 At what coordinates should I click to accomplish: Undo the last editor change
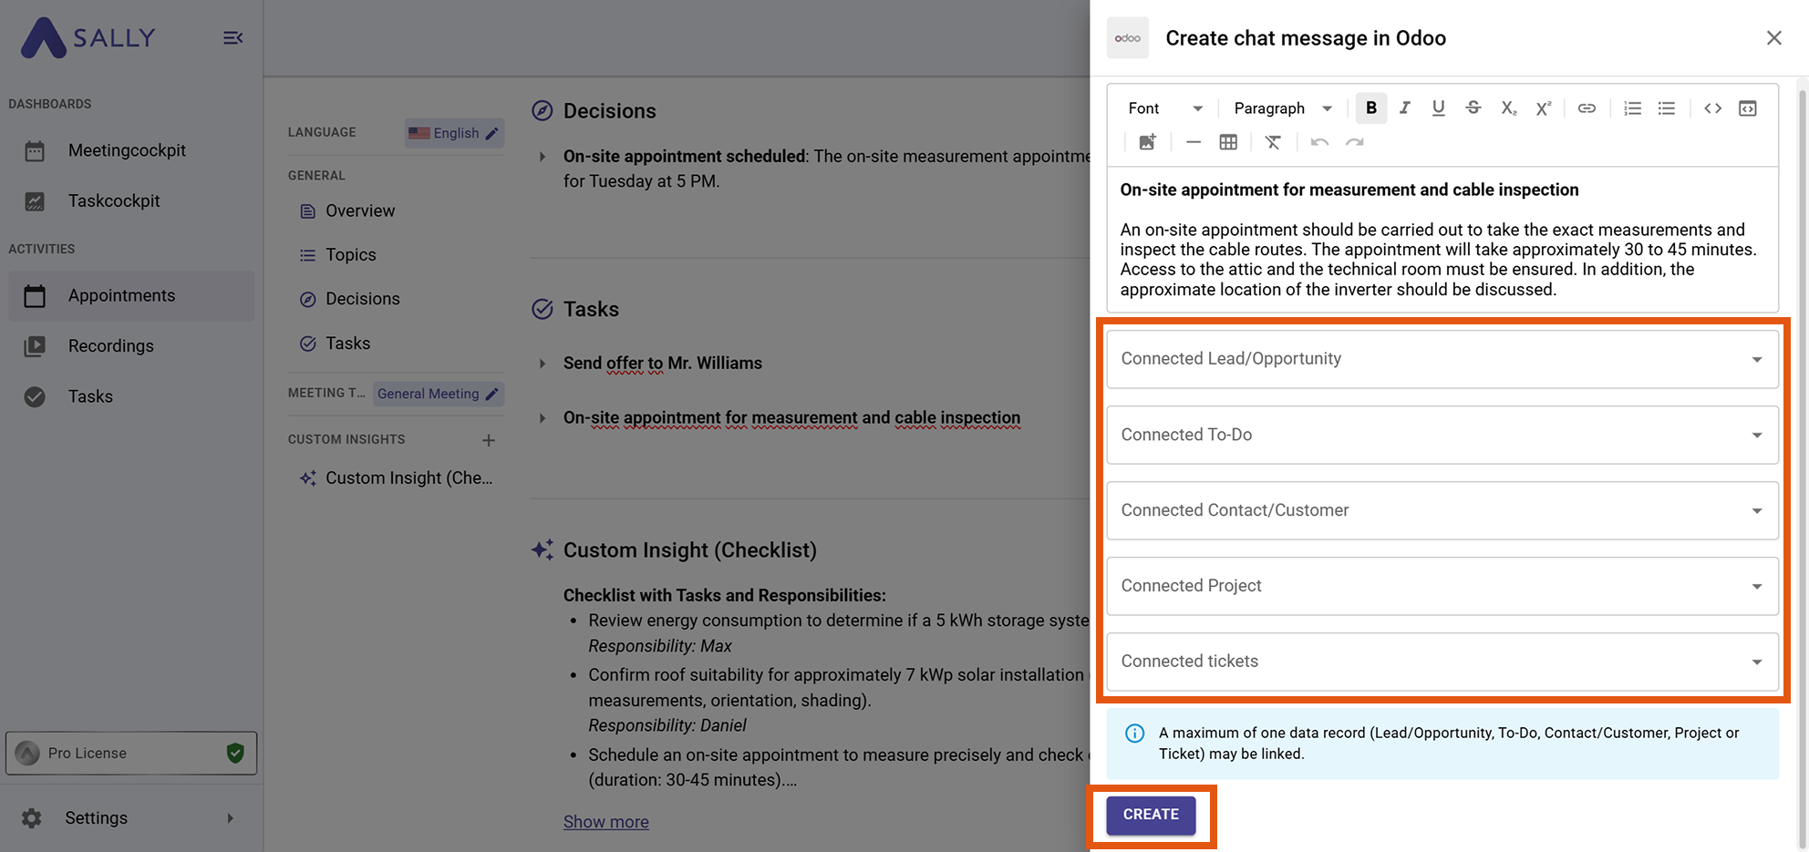(x=1319, y=142)
